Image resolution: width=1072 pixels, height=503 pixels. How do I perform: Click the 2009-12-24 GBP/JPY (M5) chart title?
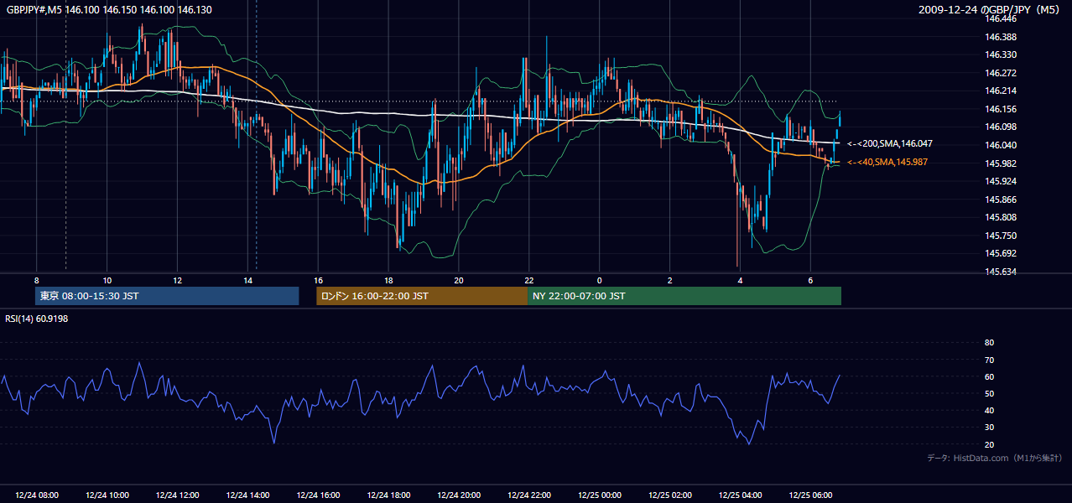click(991, 9)
